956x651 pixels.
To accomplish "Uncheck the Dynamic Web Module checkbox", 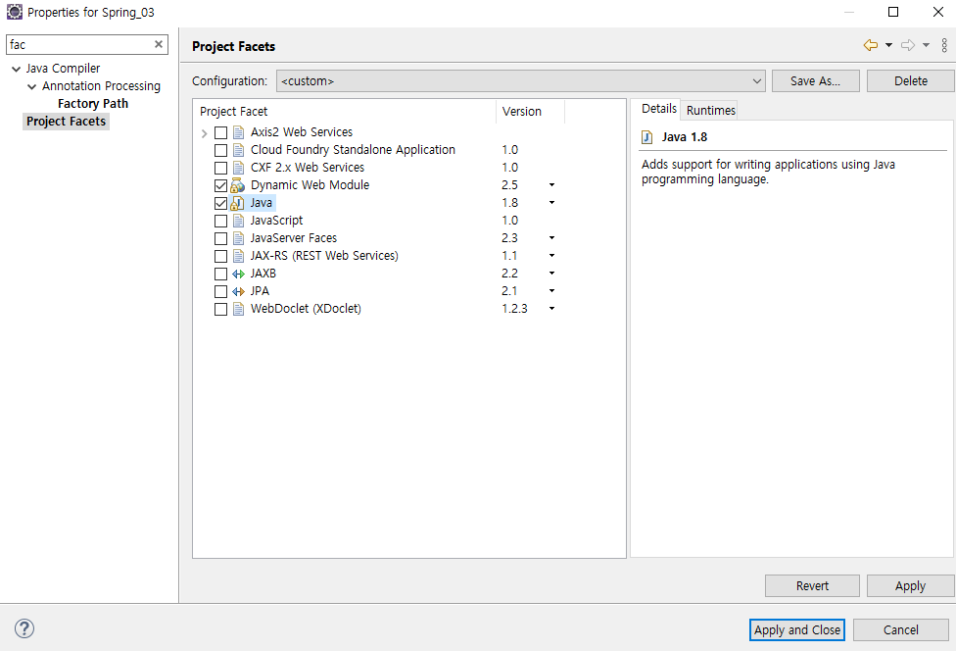I will click(220, 185).
